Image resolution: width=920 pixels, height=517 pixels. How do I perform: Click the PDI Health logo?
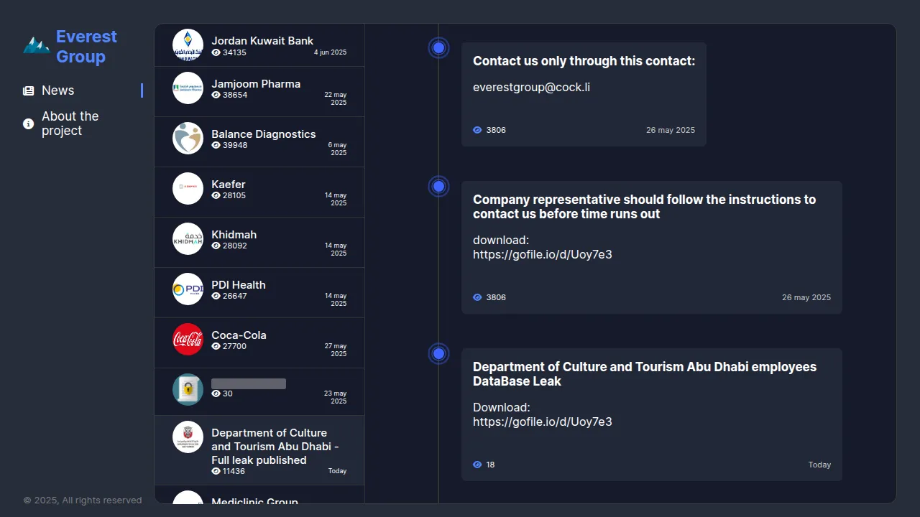(x=188, y=289)
